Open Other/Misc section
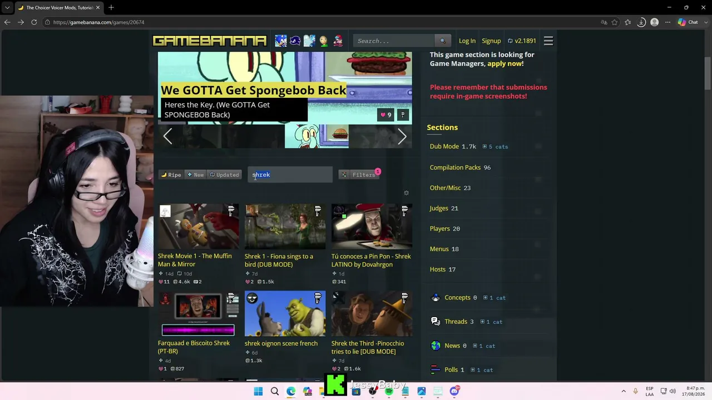The width and height of the screenshot is (712, 400). 445,188
